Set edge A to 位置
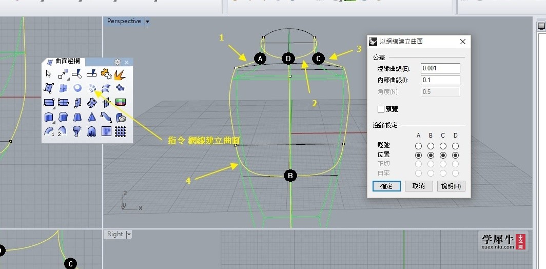The image size is (546, 269). tap(419, 155)
